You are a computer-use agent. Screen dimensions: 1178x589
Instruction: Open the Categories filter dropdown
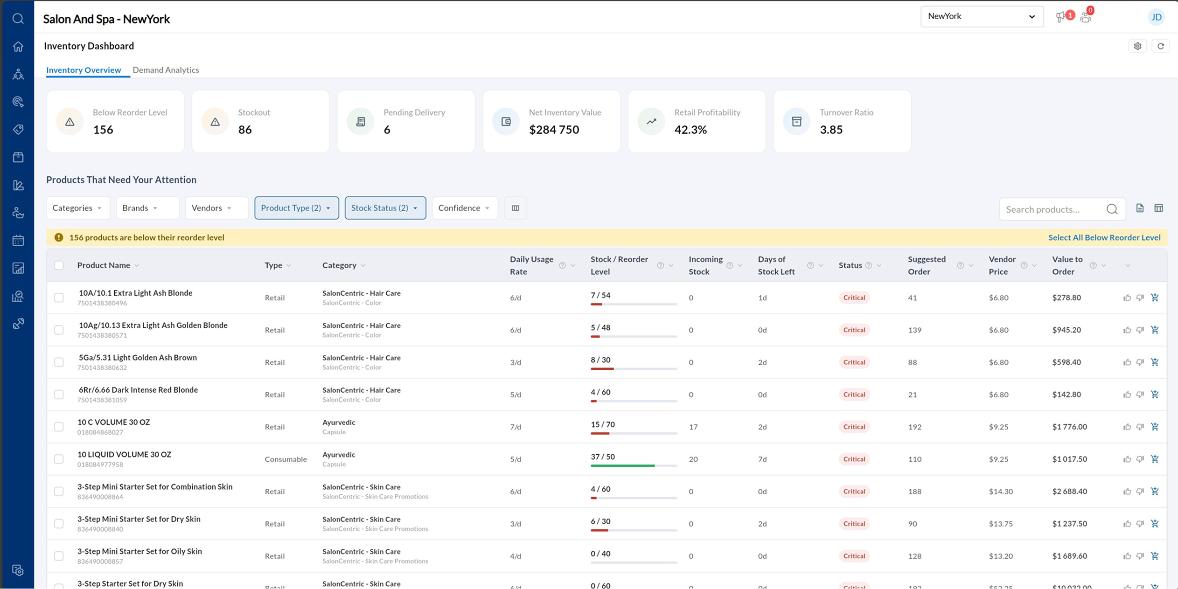pyautogui.click(x=77, y=208)
